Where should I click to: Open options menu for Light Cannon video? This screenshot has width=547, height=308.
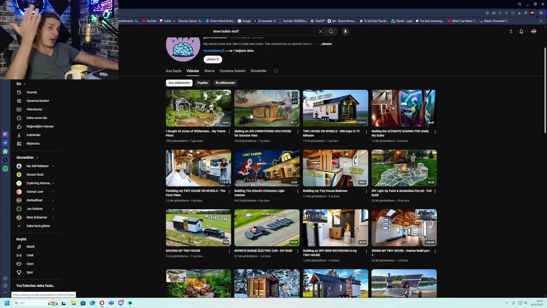click(x=298, y=191)
